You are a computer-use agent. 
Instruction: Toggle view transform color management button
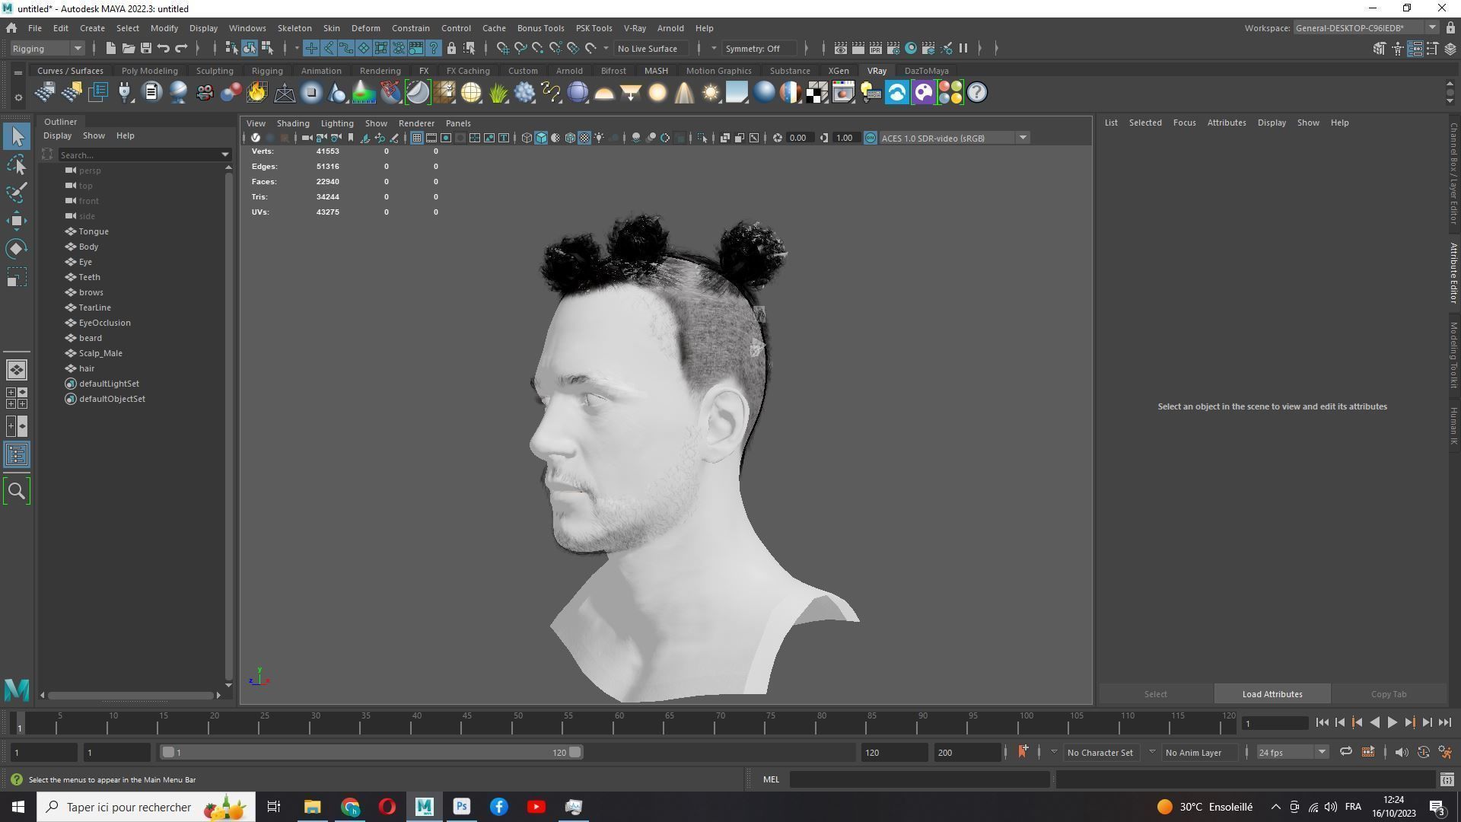pyautogui.click(x=871, y=138)
